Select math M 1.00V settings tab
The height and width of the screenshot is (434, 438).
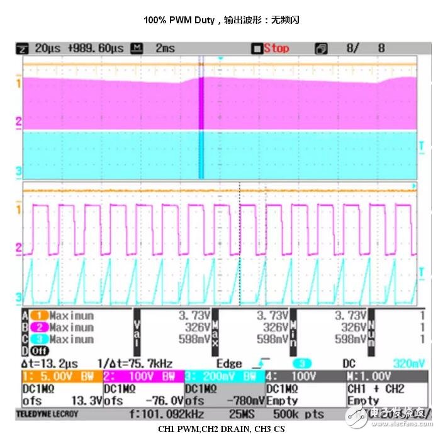387,377
